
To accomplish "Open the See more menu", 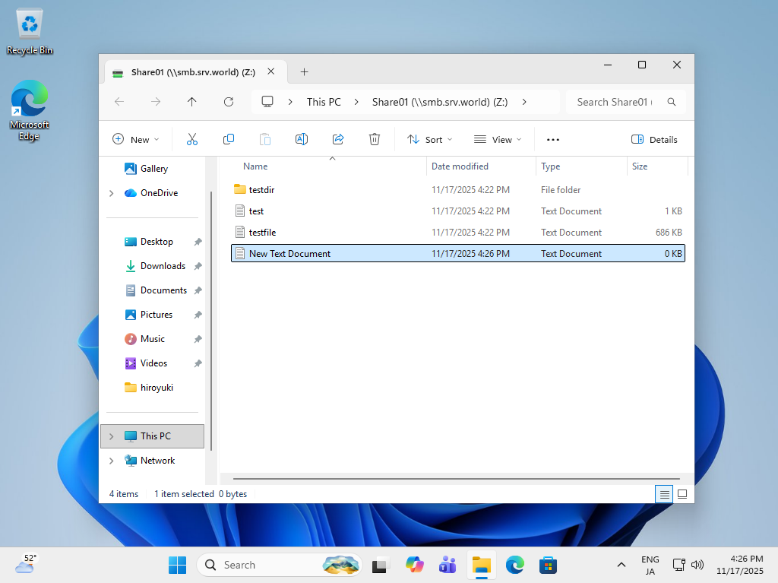I will (x=552, y=139).
